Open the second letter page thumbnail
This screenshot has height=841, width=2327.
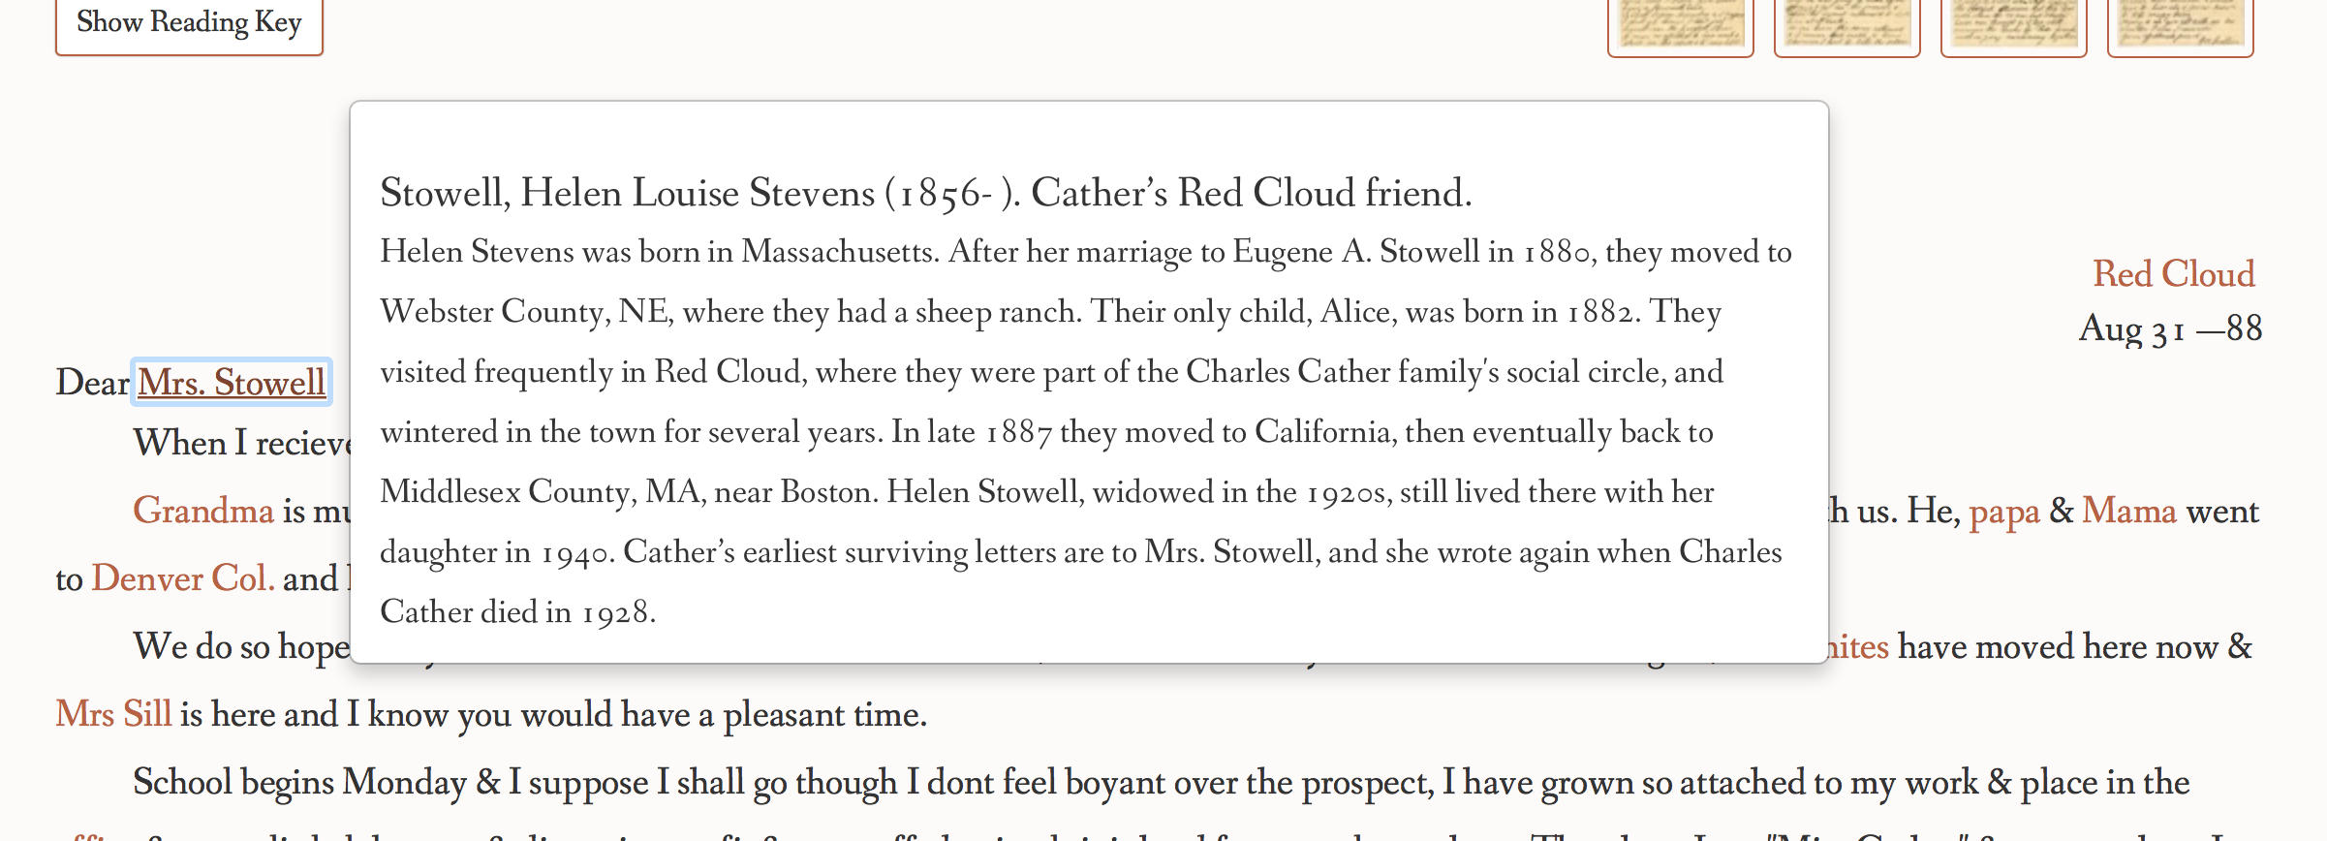pyautogui.click(x=1847, y=25)
